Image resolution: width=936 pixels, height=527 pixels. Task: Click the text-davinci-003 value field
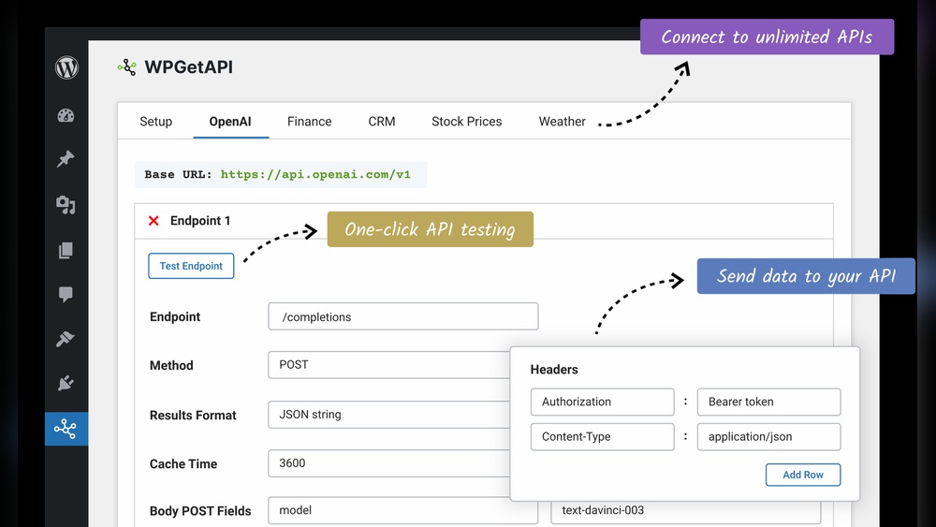click(x=685, y=512)
